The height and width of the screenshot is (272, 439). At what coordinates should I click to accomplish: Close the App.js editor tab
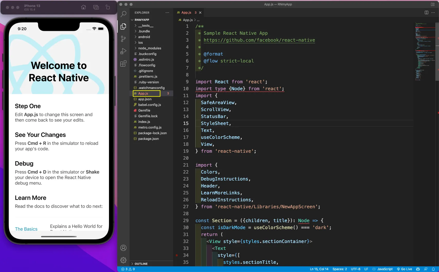coord(200,13)
